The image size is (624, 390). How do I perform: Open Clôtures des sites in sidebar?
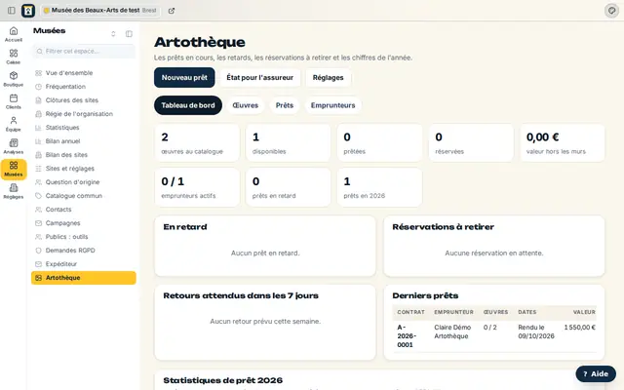(x=84, y=100)
